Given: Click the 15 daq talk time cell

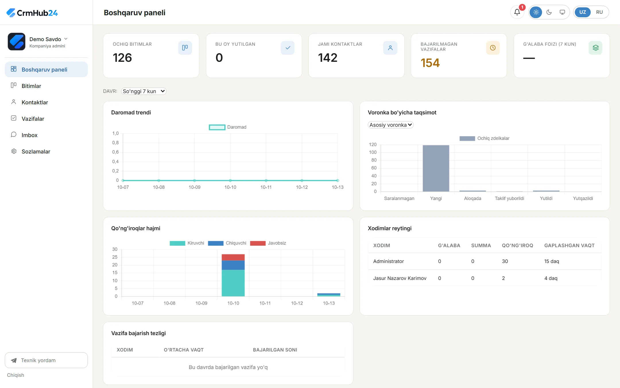Looking at the screenshot, I should 551,261.
